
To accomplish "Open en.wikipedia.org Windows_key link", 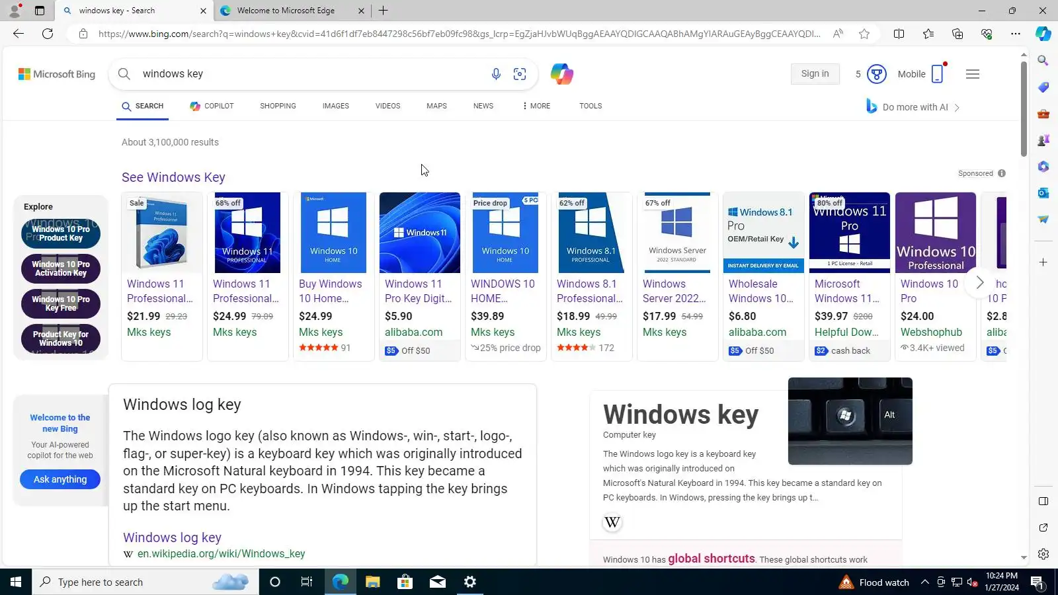I will click(x=221, y=554).
